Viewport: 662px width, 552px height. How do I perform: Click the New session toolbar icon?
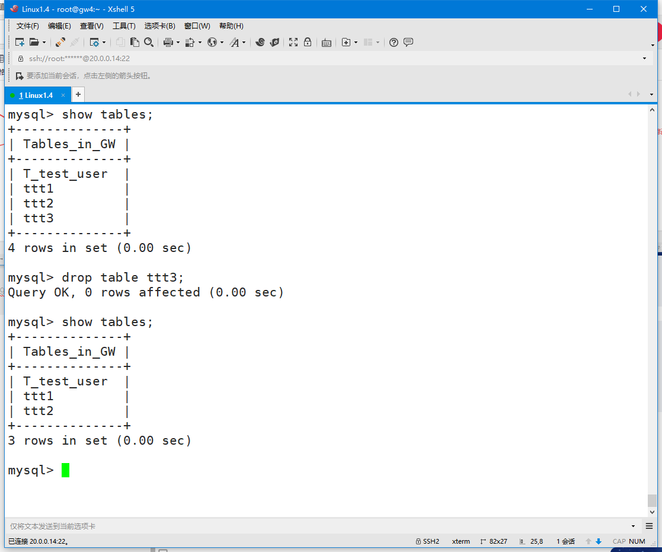[20, 42]
